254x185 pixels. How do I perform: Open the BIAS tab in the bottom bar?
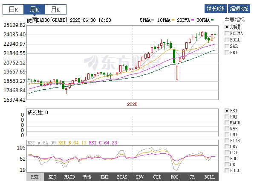coord(122,177)
